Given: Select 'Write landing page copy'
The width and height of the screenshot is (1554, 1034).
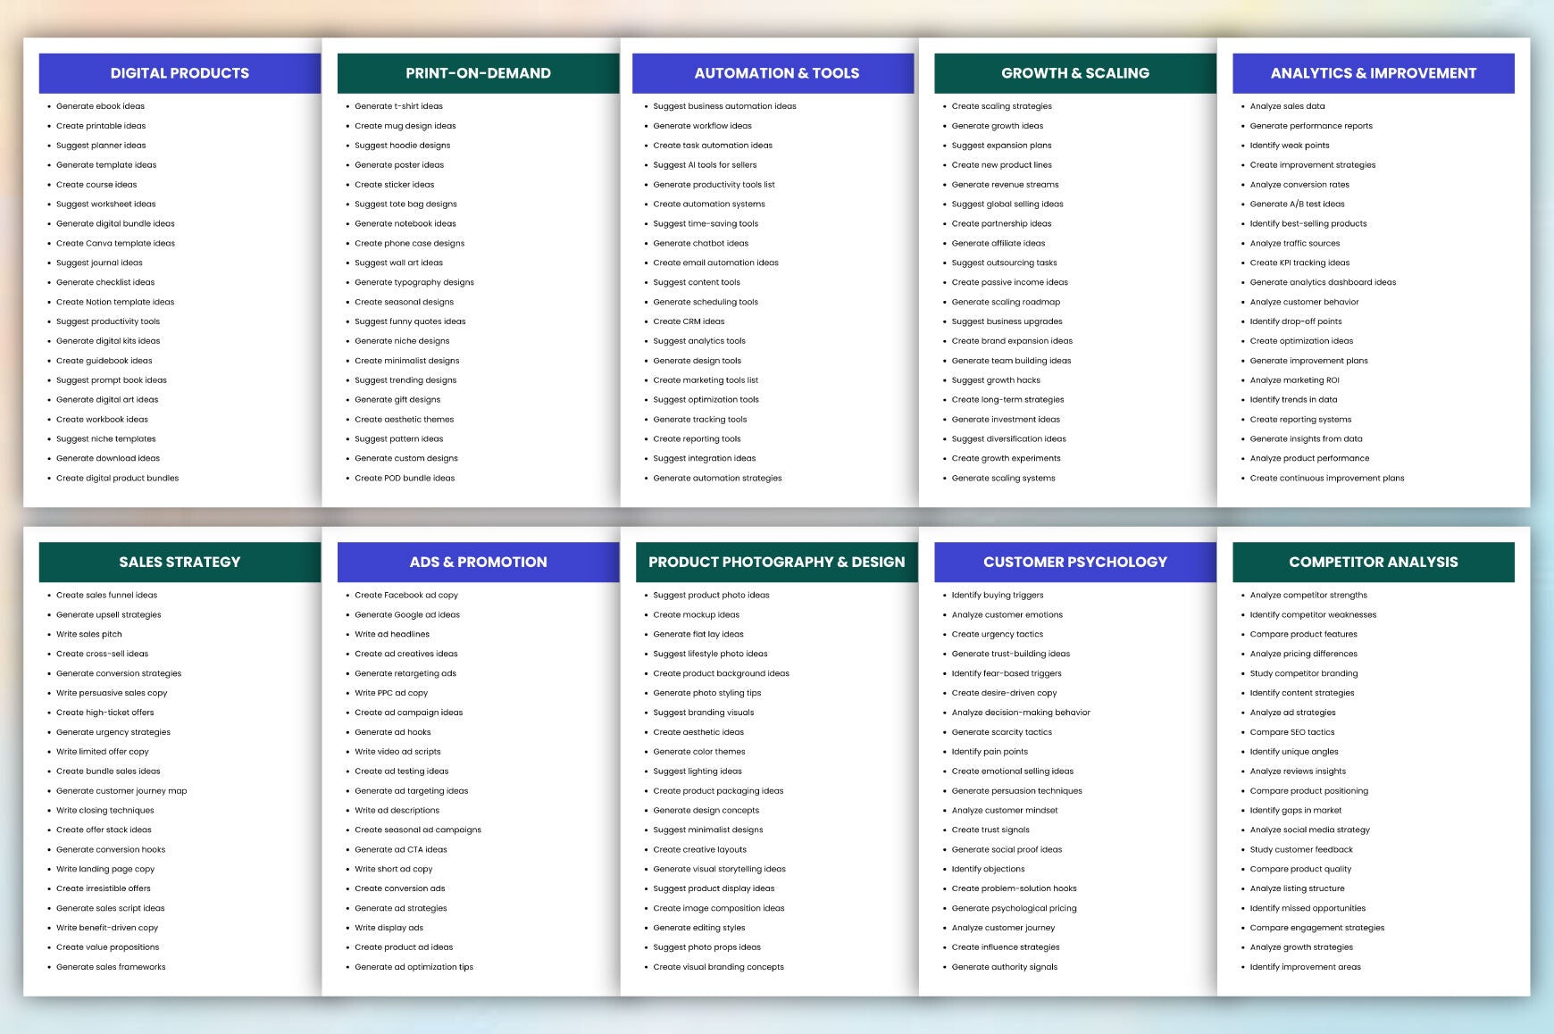Looking at the screenshot, I should 105,869.
